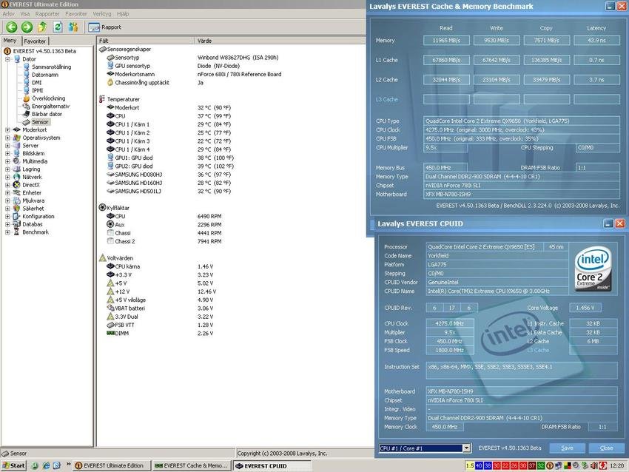
Task: Sort by the Värde column header
Action: click(280, 41)
